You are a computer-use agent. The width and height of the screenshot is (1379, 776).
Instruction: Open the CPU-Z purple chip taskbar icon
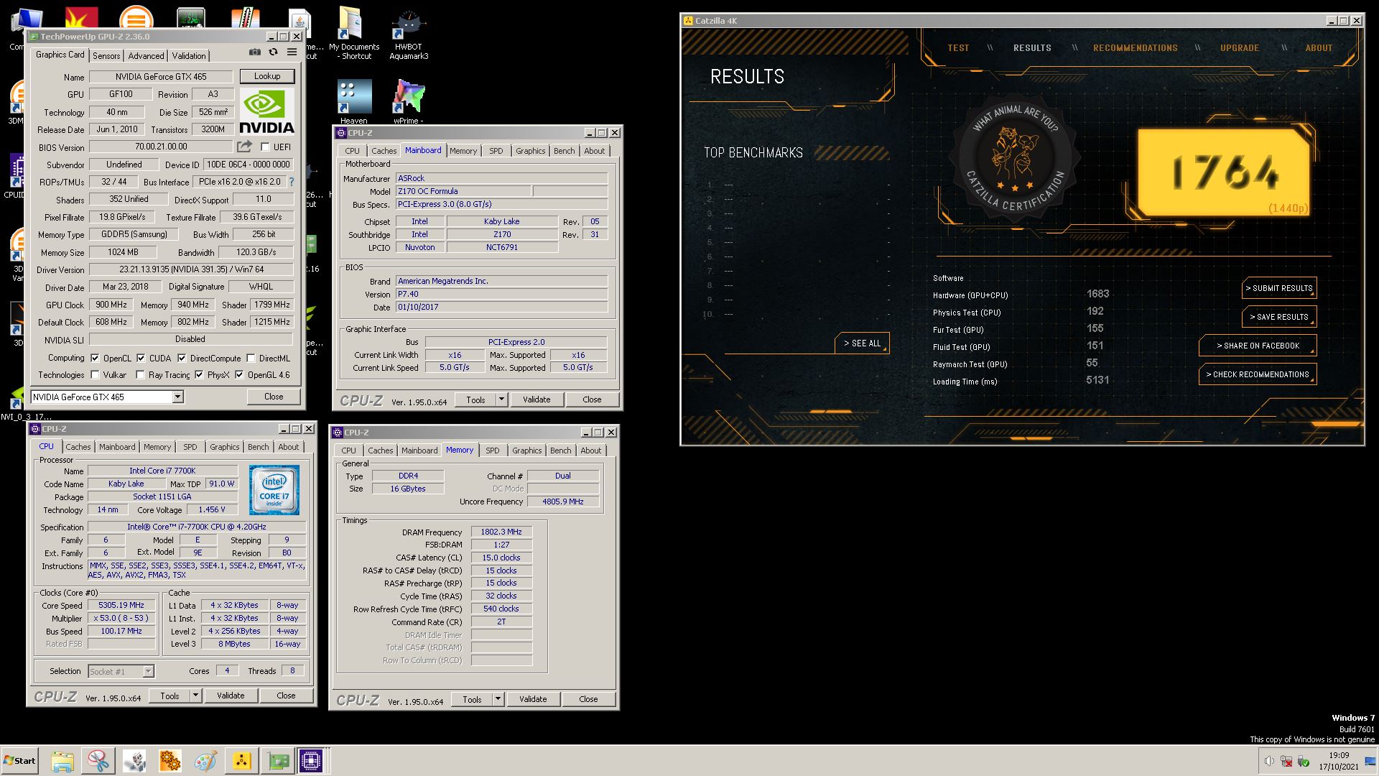coord(312,760)
